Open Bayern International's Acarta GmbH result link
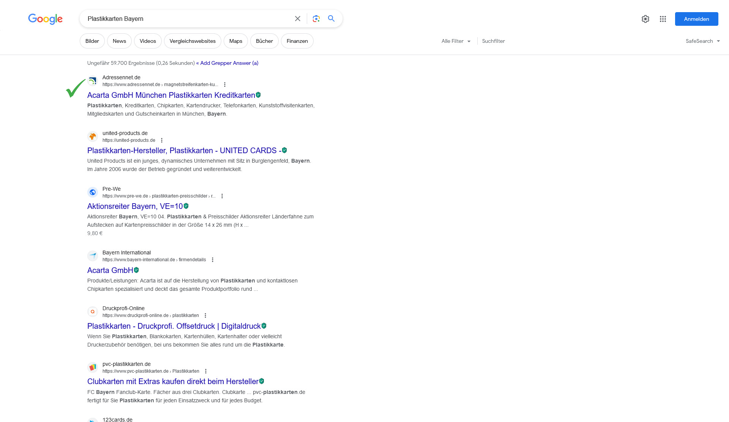This screenshot has width=729, height=422. pos(110,270)
